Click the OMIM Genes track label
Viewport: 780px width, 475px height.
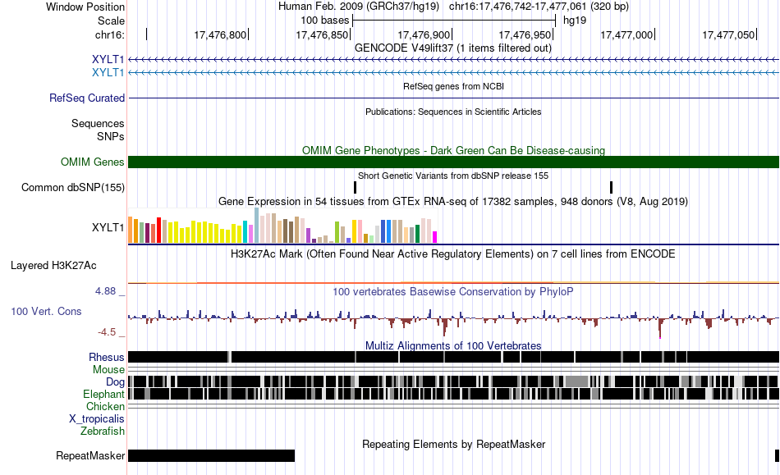pos(92,162)
